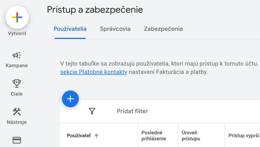Click the Vytvoriť text label

[x=17, y=34]
